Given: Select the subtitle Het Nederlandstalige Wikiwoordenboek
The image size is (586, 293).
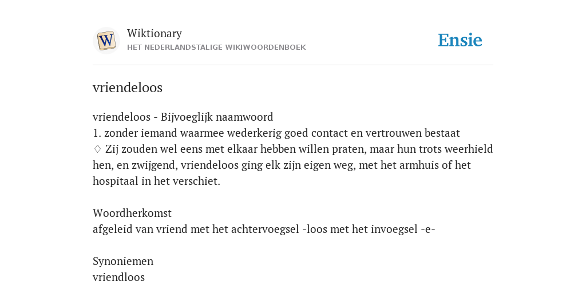Looking at the screenshot, I should (216, 47).
